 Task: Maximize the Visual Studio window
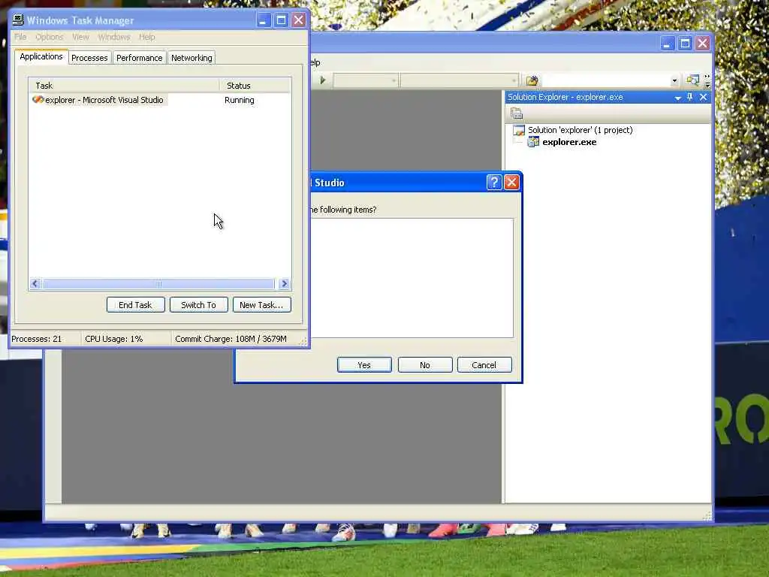pos(685,43)
